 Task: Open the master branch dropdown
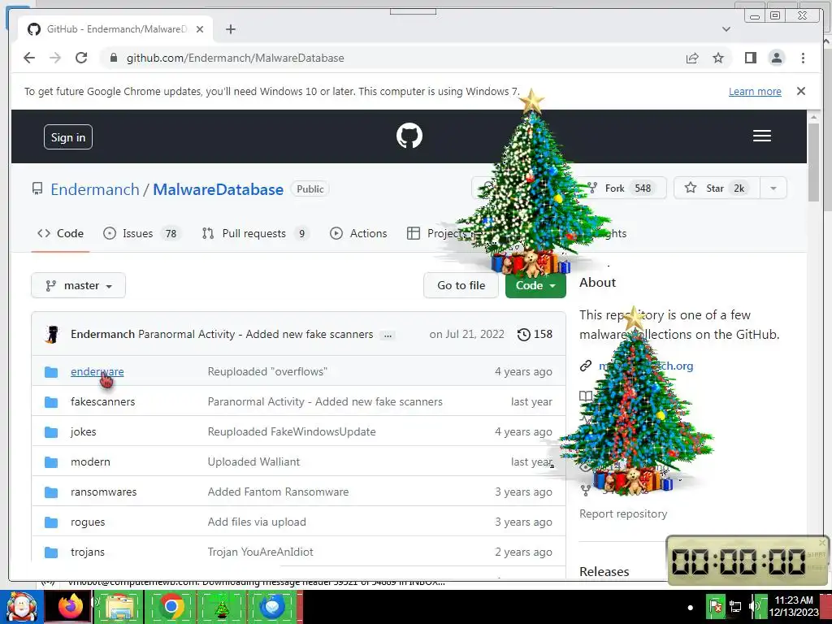[x=79, y=285]
